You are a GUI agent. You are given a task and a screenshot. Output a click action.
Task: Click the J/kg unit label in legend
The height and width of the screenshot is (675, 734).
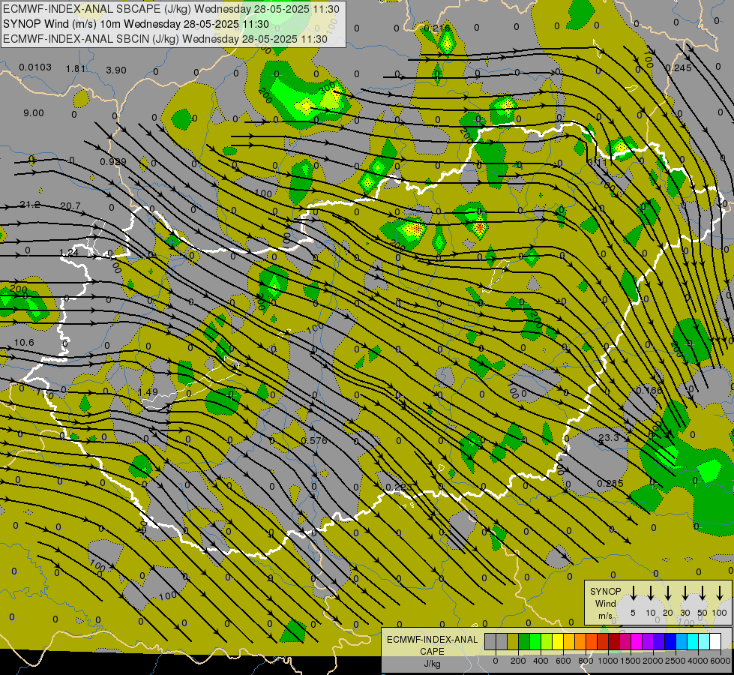[433, 664]
